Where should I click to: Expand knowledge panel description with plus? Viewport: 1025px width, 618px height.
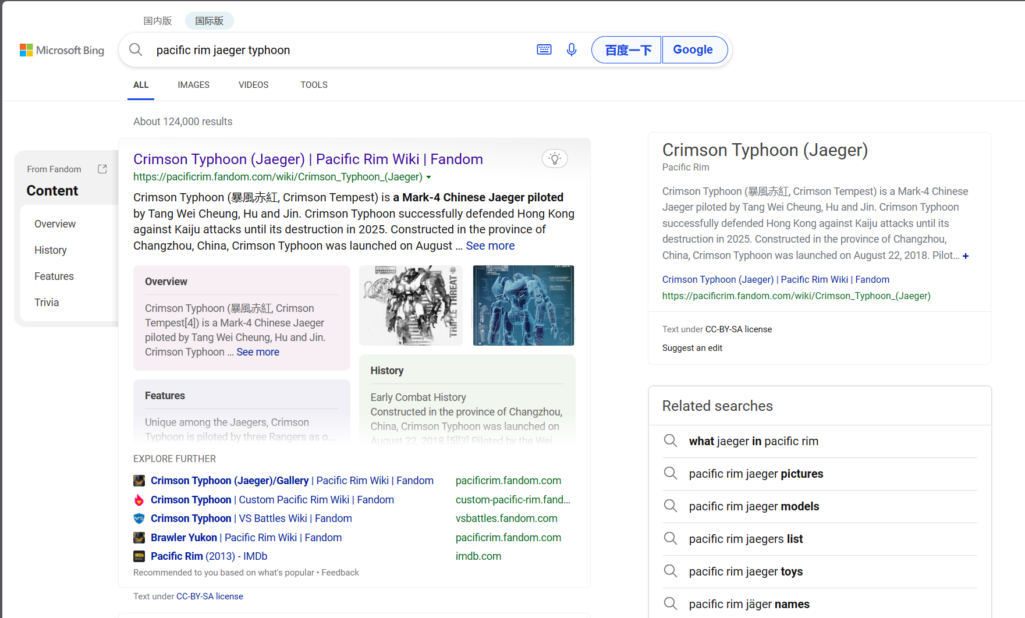[966, 256]
